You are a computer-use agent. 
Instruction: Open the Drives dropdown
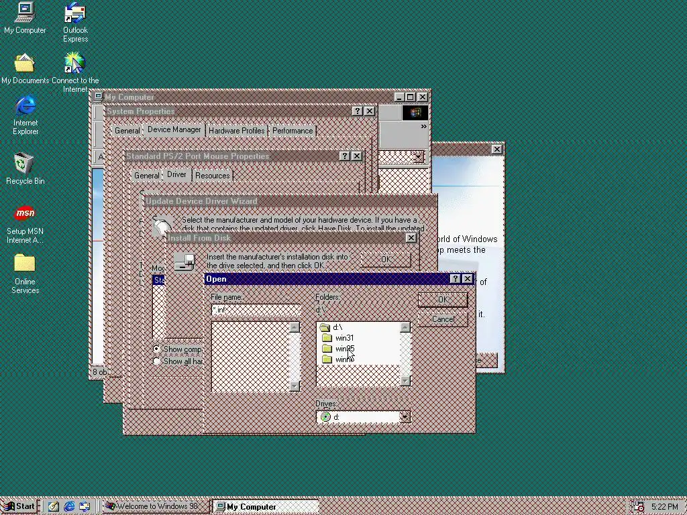coord(405,417)
